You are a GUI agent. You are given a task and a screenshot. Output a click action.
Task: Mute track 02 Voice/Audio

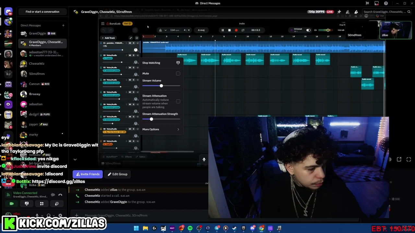tap(130, 55)
